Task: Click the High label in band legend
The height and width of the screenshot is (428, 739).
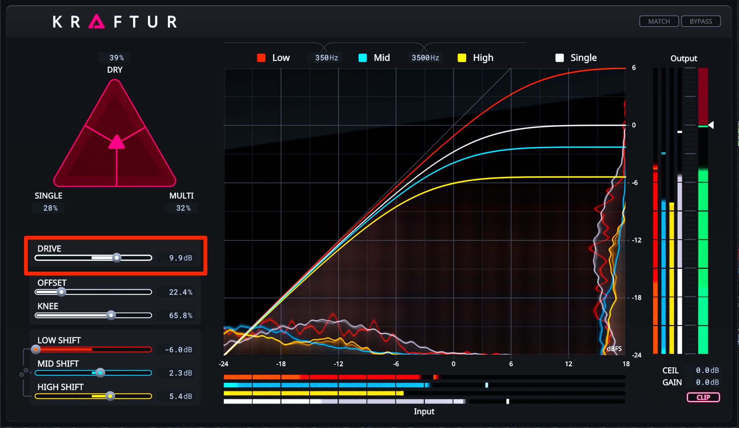Action: click(x=483, y=58)
